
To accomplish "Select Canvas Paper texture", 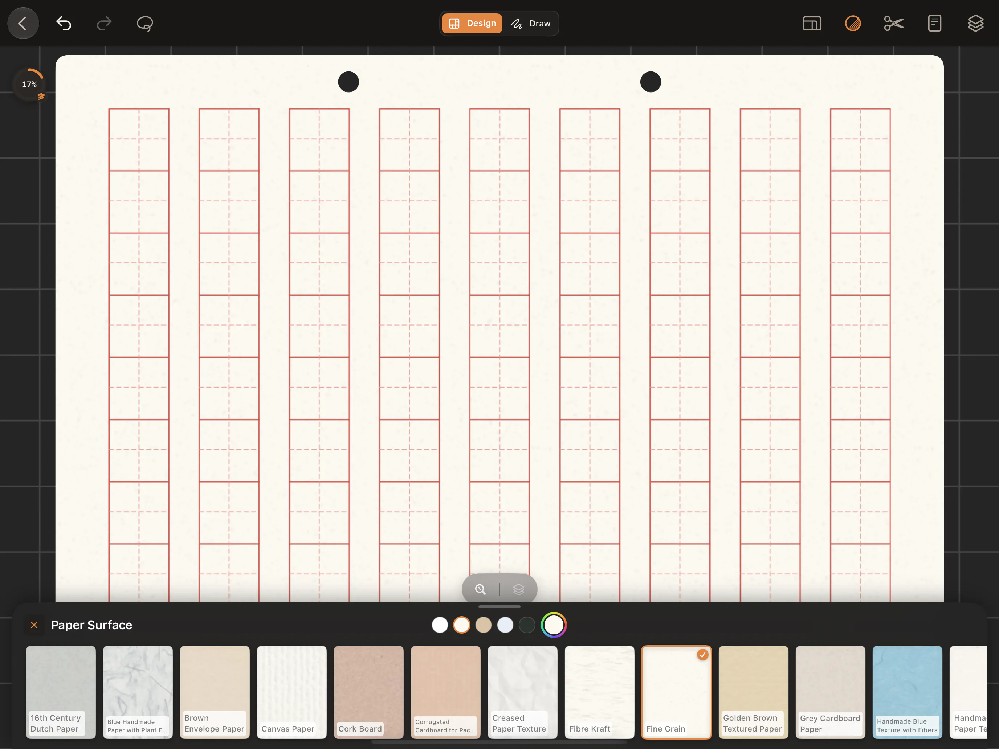I will pos(292,692).
